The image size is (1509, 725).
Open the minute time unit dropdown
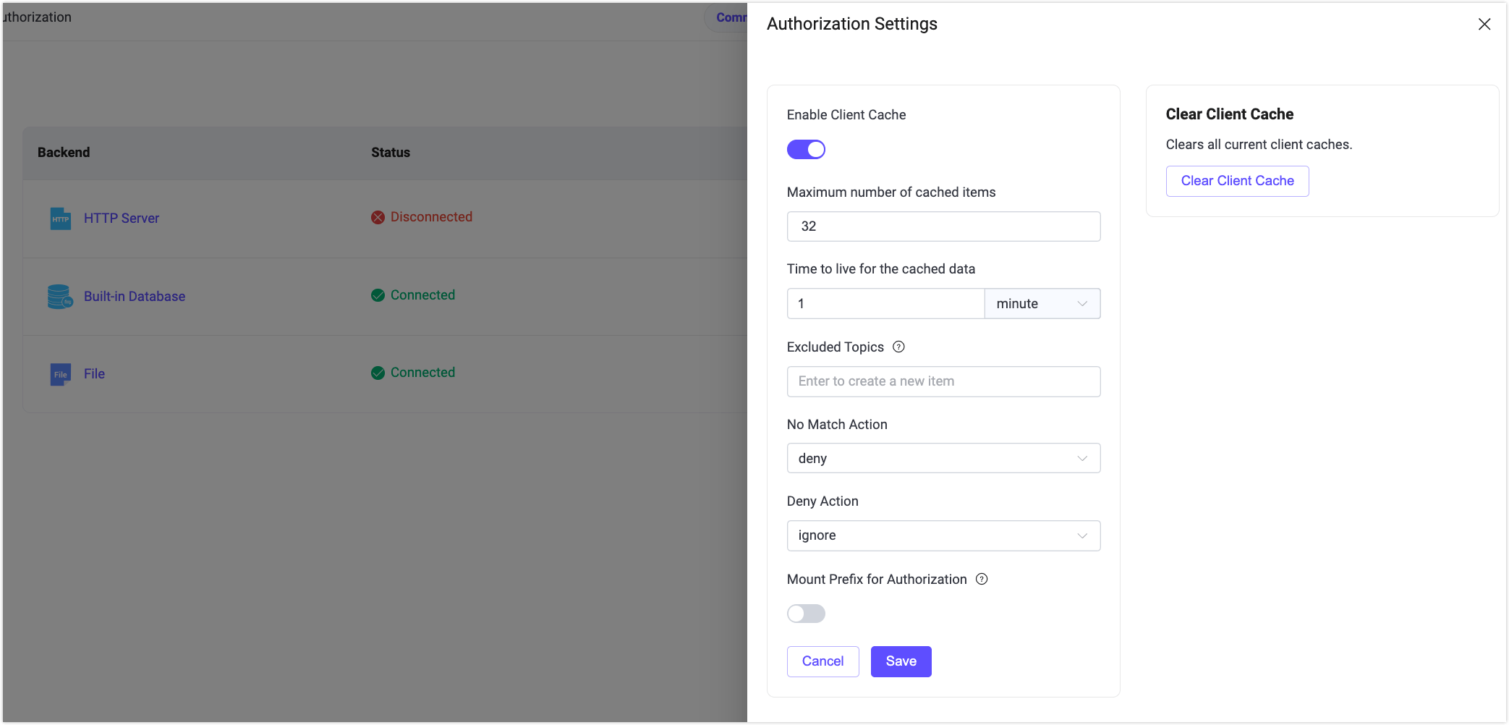pos(1042,304)
